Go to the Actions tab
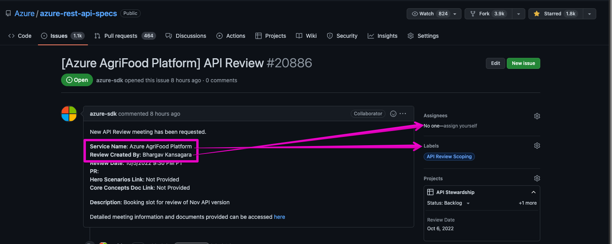 [x=231, y=36]
